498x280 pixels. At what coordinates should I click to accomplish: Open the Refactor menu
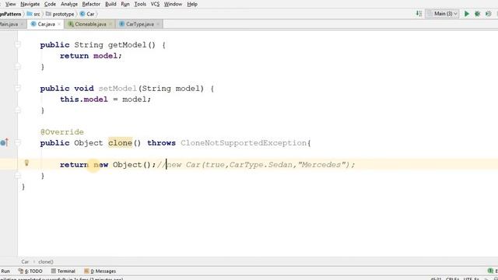(91, 4)
